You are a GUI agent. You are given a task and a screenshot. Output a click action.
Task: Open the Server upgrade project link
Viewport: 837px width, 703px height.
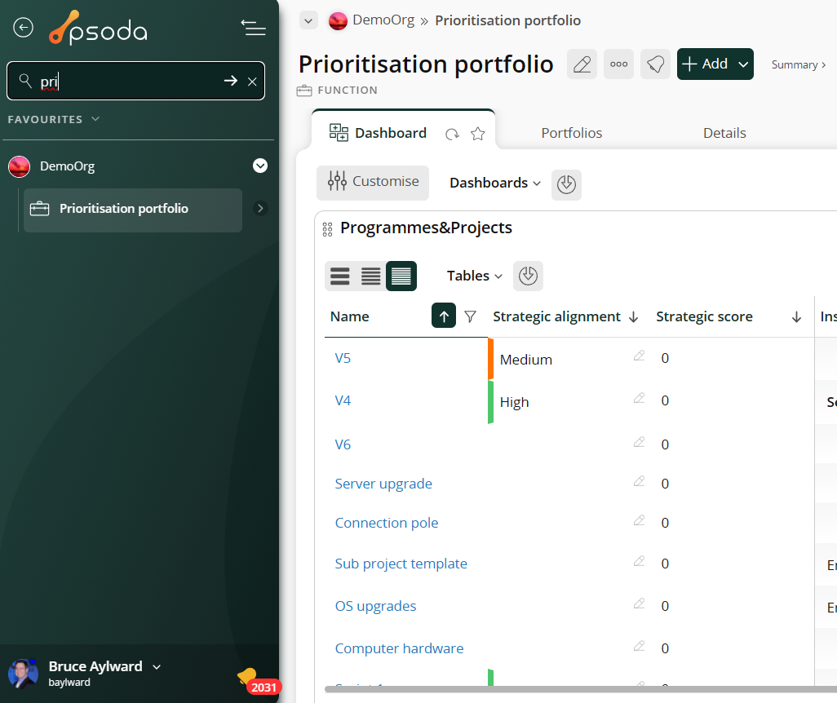pos(383,484)
